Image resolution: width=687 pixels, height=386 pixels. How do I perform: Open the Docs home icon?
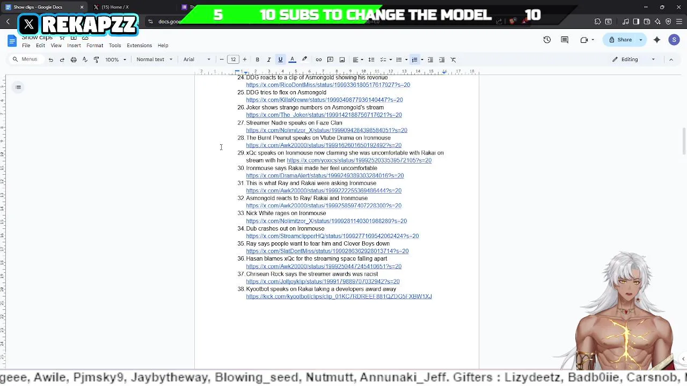[12, 41]
